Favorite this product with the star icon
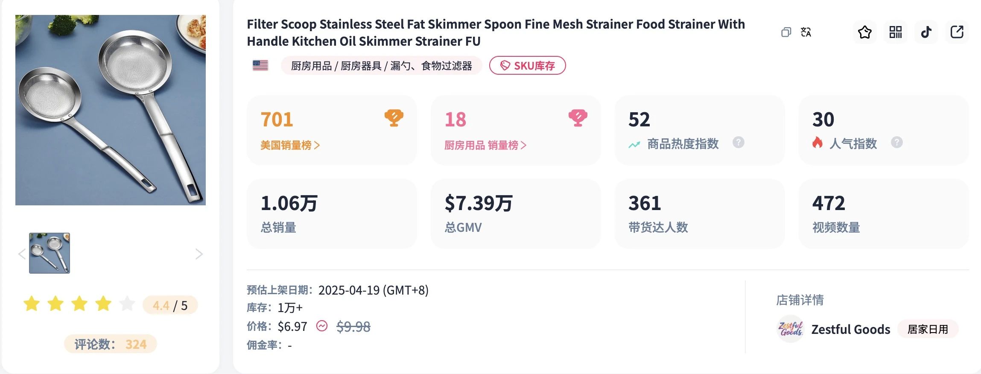 [x=865, y=32]
